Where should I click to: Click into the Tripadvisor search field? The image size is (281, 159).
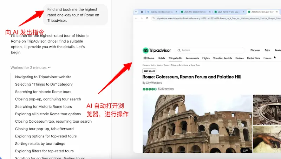coord(211,50)
